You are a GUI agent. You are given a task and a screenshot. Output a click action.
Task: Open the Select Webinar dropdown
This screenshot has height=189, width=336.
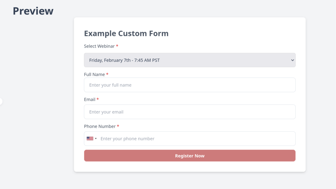coord(189,60)
